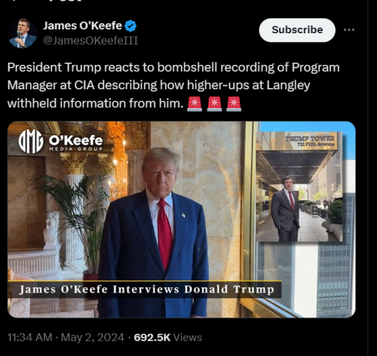Play the Trump interview video
This screenshot has width=377, height=356.
181,219
